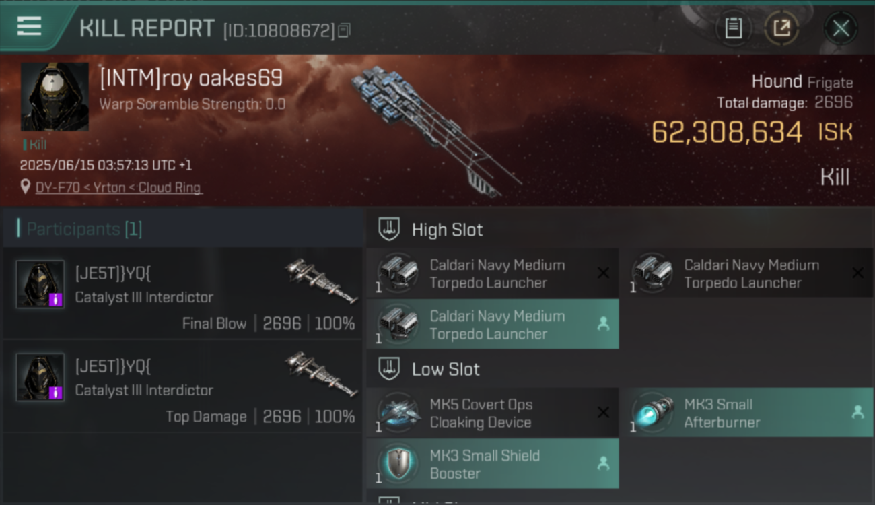Open the clipboard report icon

733,28
